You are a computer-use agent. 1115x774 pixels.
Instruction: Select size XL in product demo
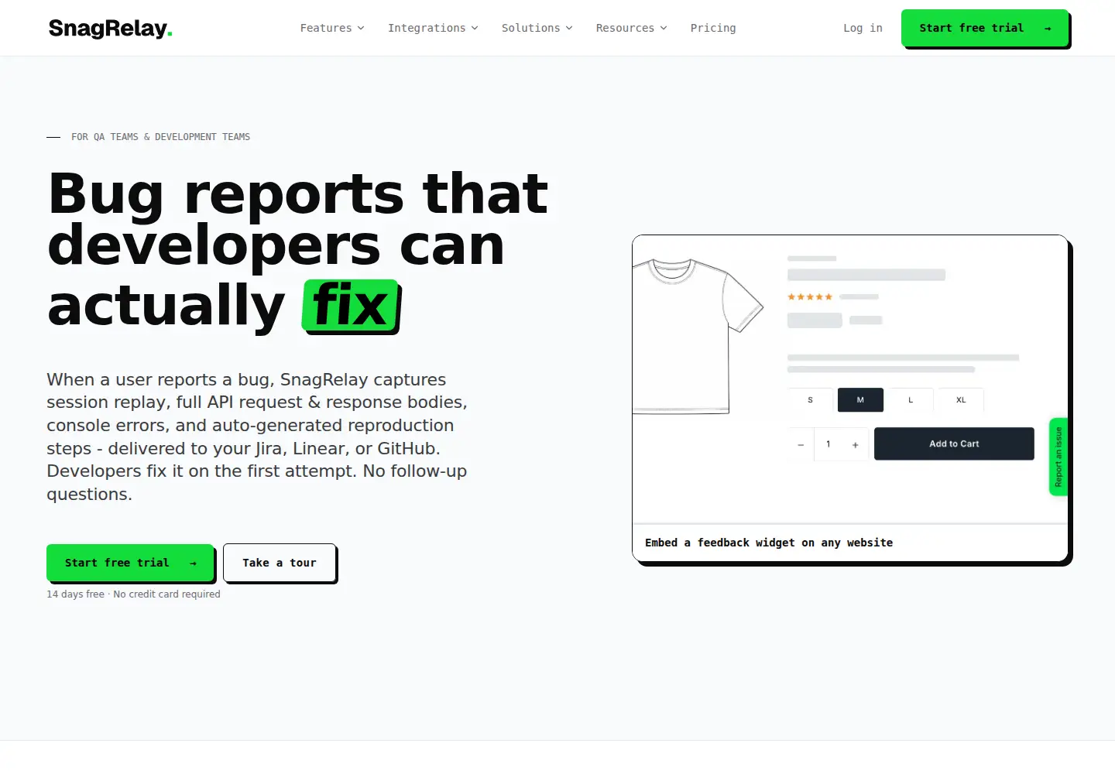tap(961, 400)
